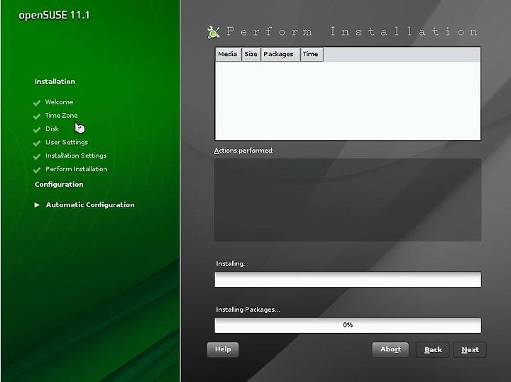Click inside the empty media table list
The image size is (511, 382).
[x=348, y=101]
